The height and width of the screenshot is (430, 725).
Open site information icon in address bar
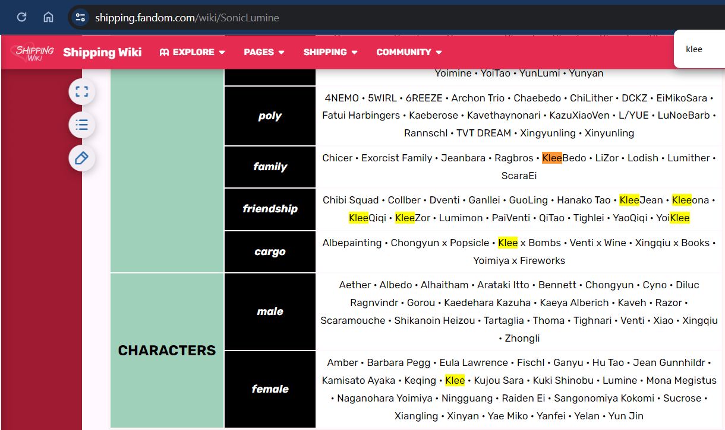pyautogui.click(x=80, y=17)
